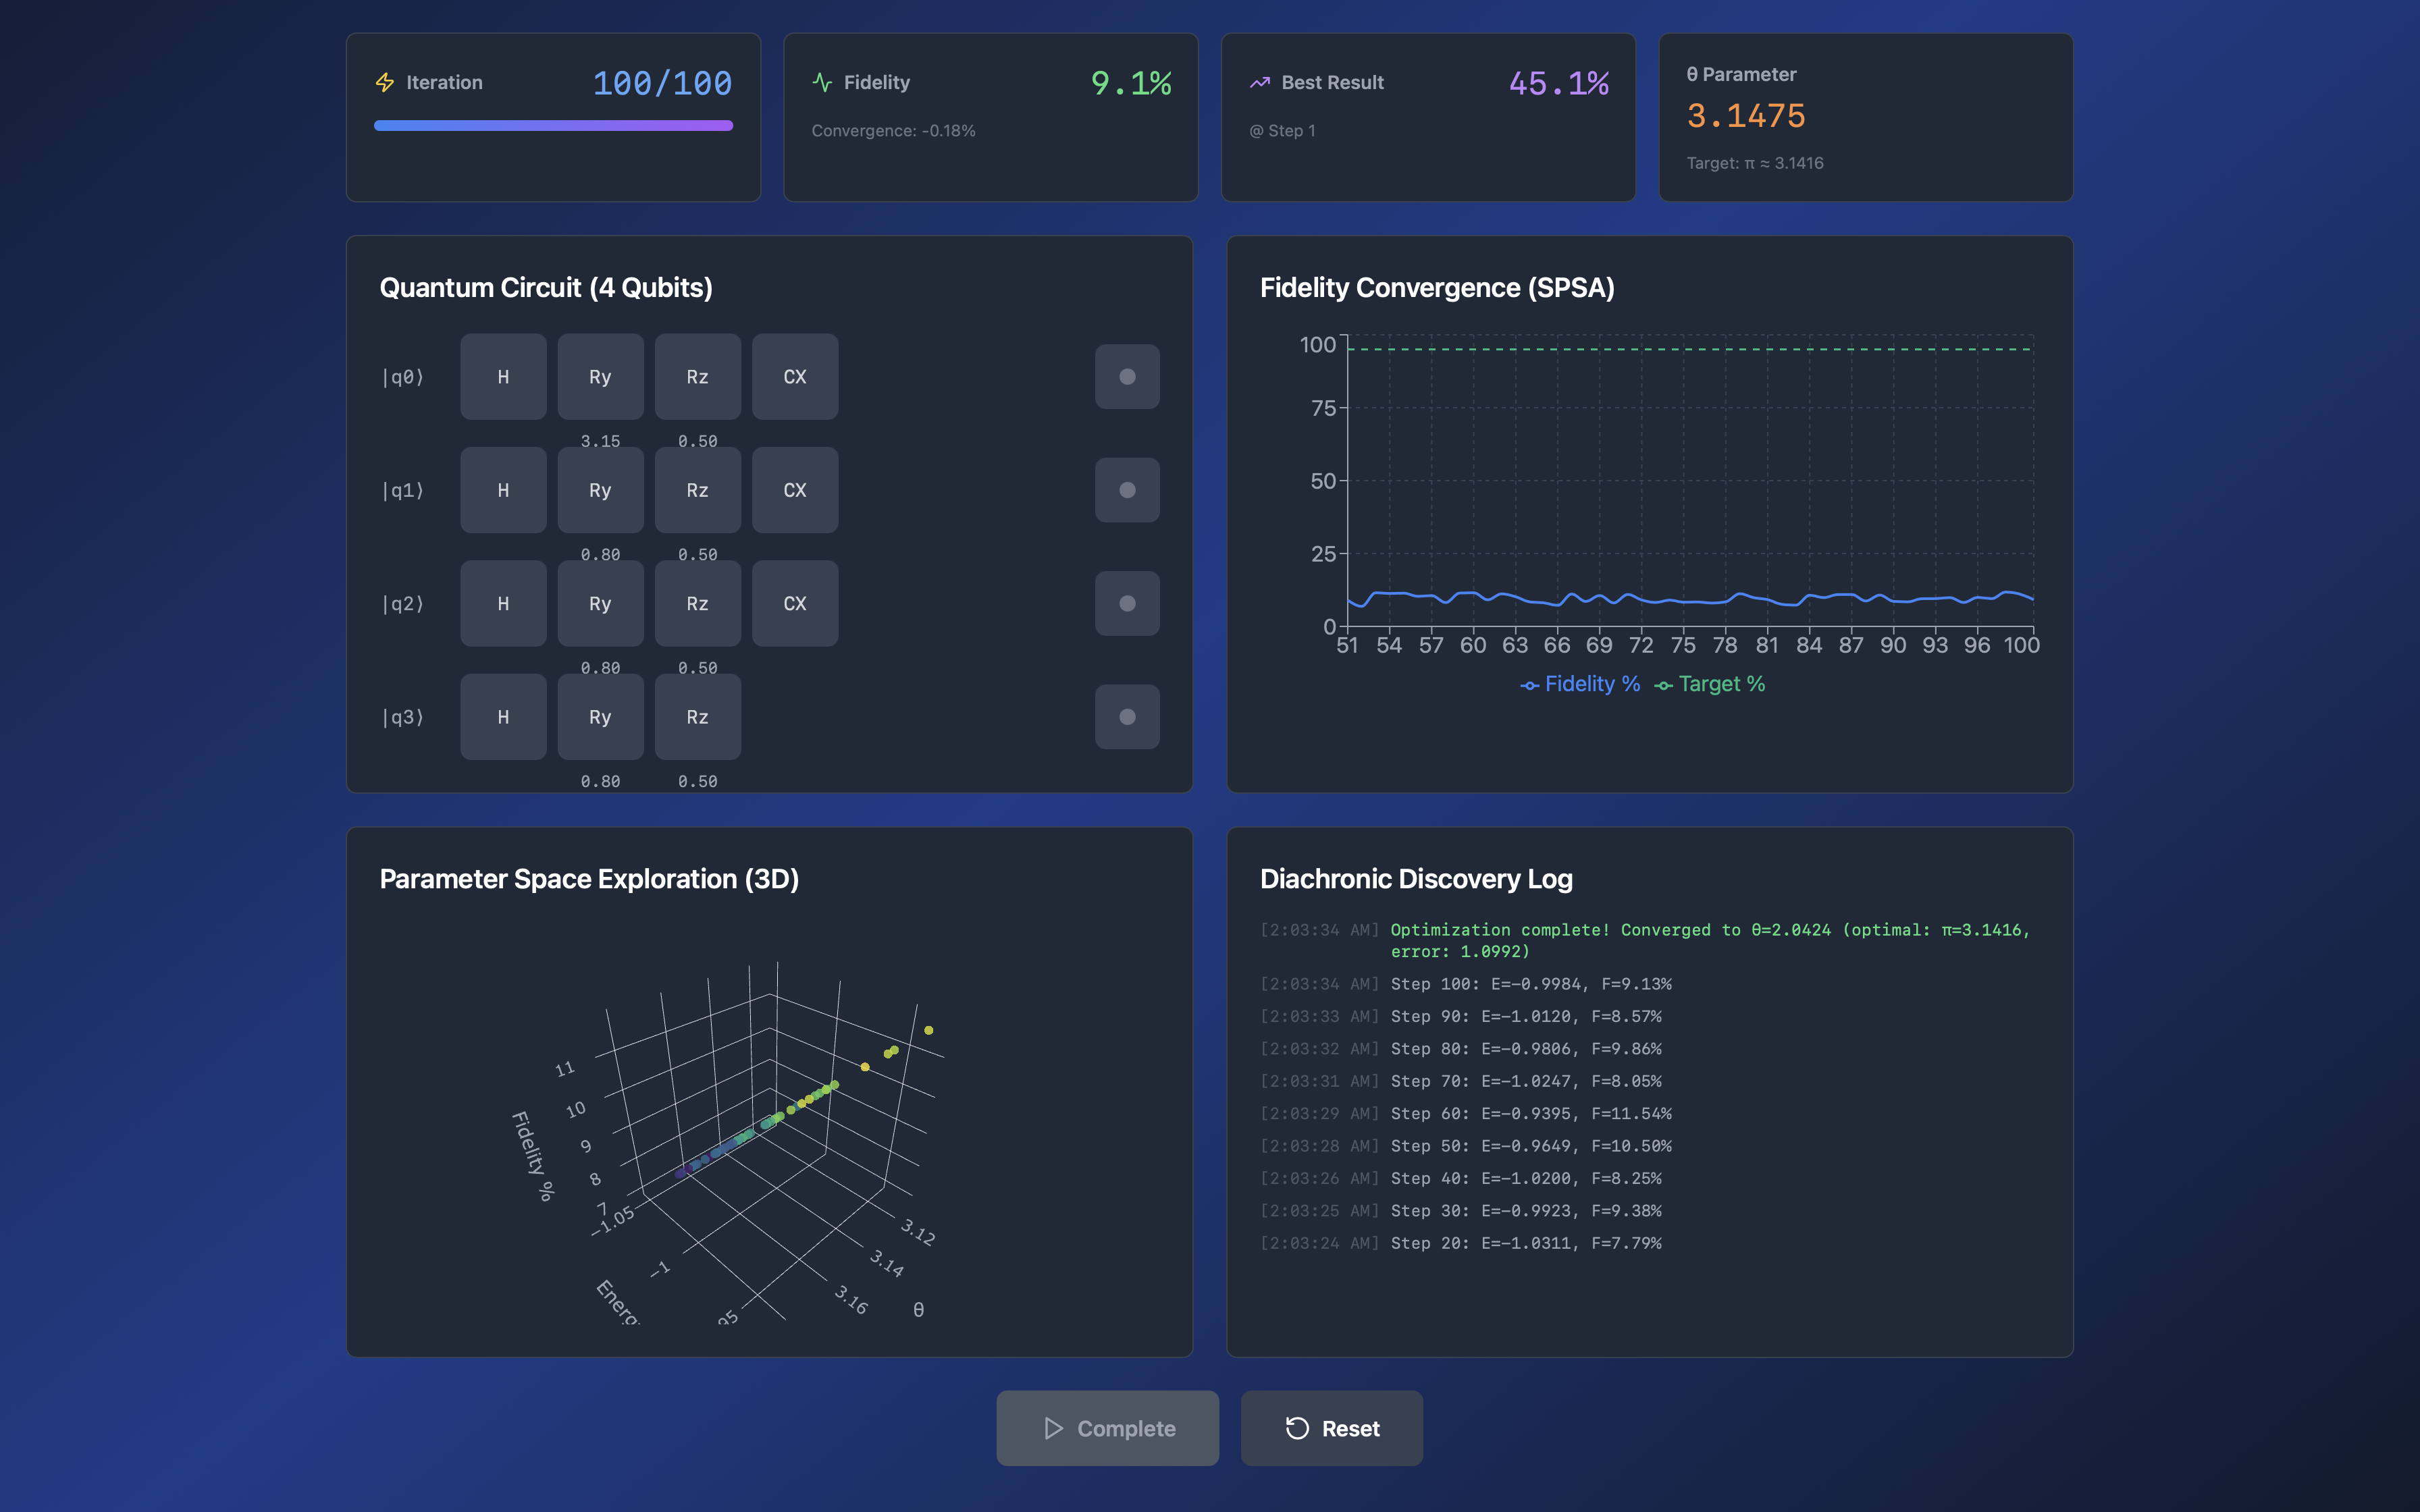This screenshot has height=1512, width=2420.
Task: Select the Ry gate on q1 row
Action: (x=600, y=490)
